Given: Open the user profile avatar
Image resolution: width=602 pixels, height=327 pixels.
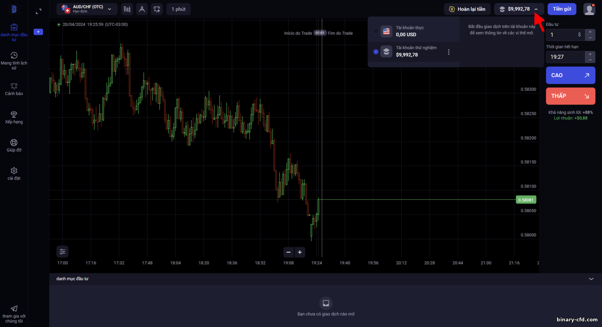Looking at the screenshot, I should pos(589,9).
